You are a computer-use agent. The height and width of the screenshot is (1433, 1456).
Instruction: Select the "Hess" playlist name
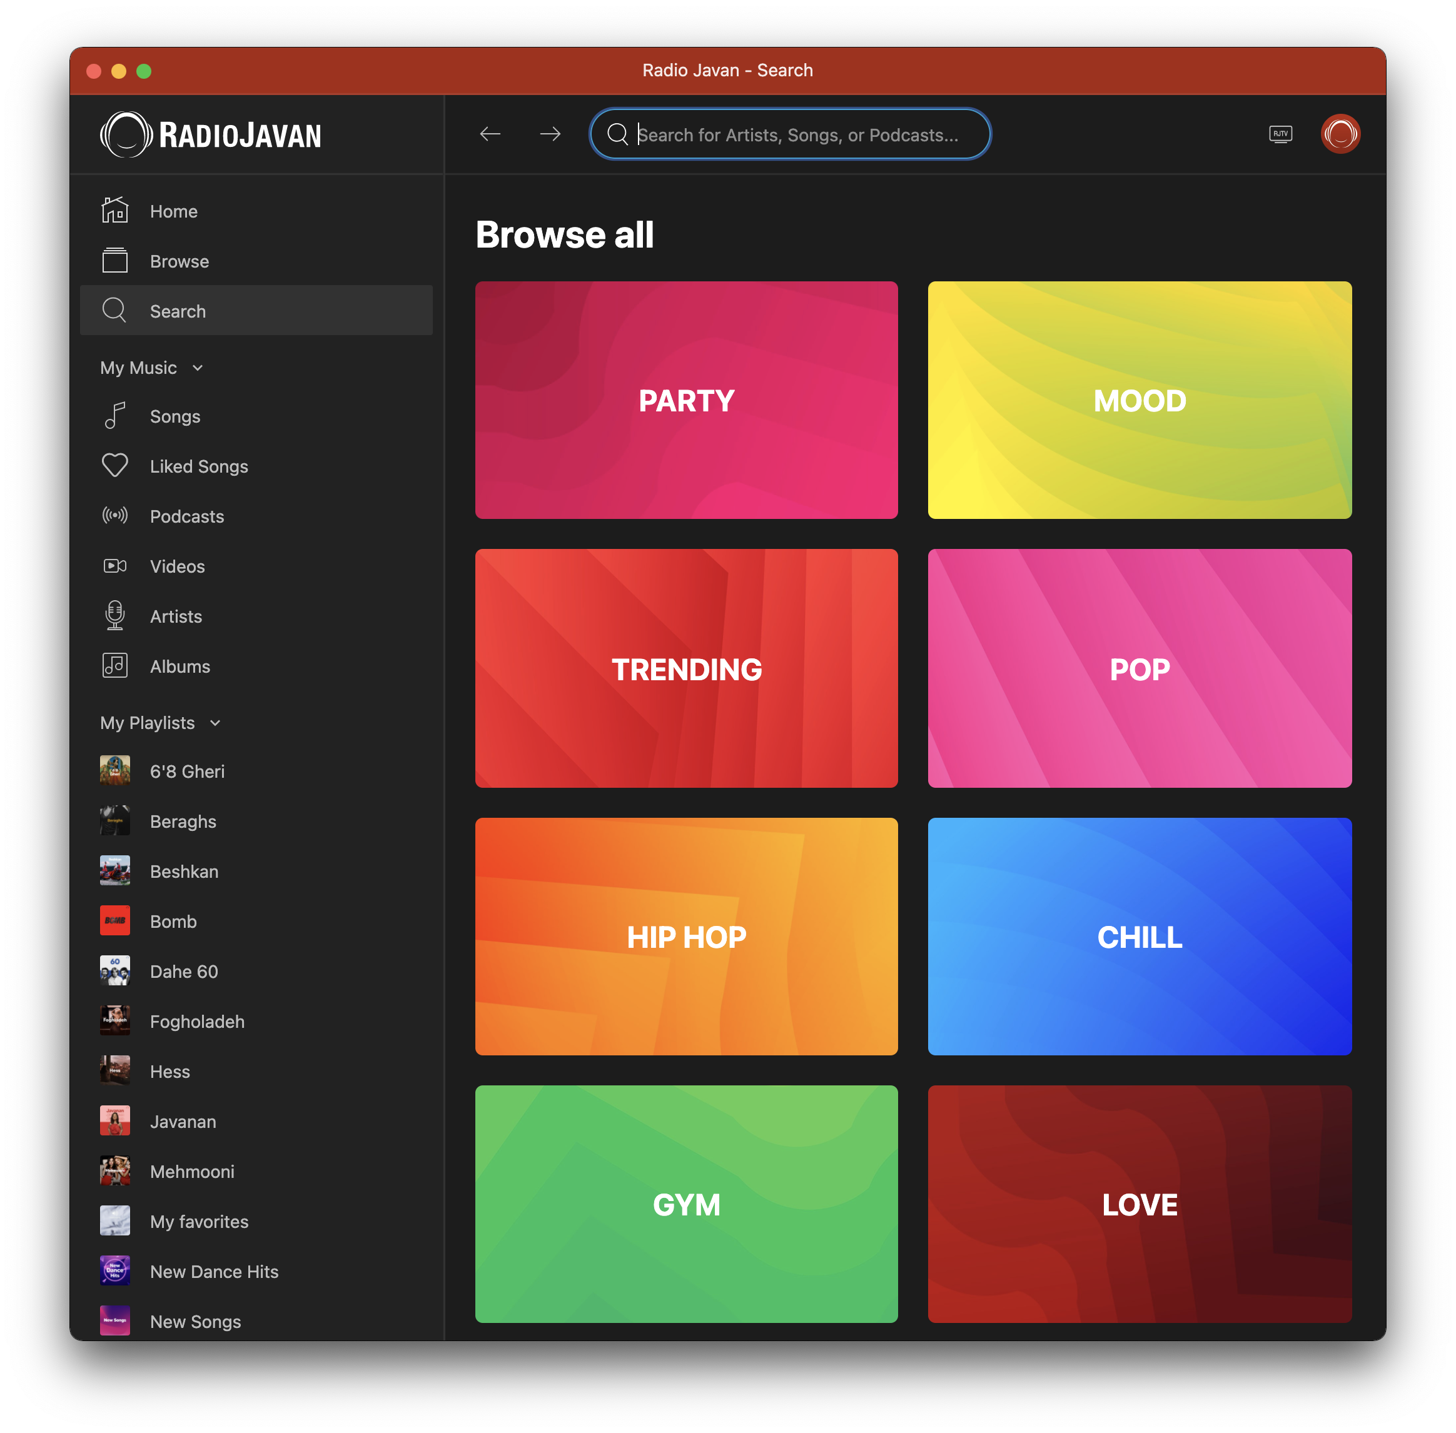[169, 1072]
